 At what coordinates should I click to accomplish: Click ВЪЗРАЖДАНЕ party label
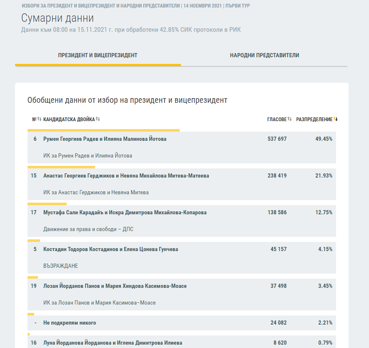60,266
